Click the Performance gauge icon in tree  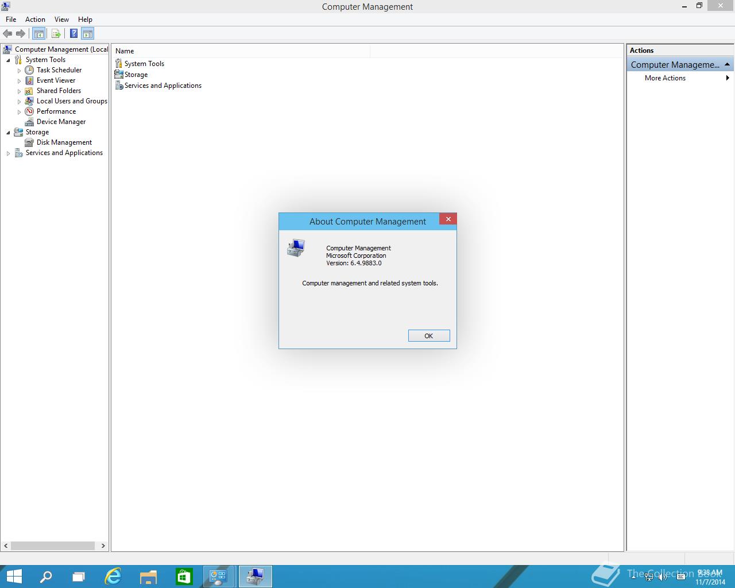click(x=29, y=111)
